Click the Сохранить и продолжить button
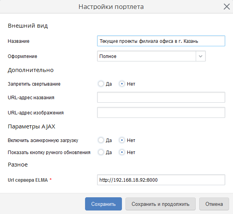Image resolution: width=233 pixels, height=214 pixels. (x=160, y=204)
